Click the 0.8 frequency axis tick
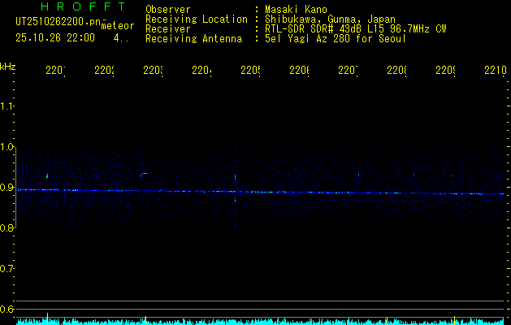The width and height of the screenshot is (511, 325). 7,228
